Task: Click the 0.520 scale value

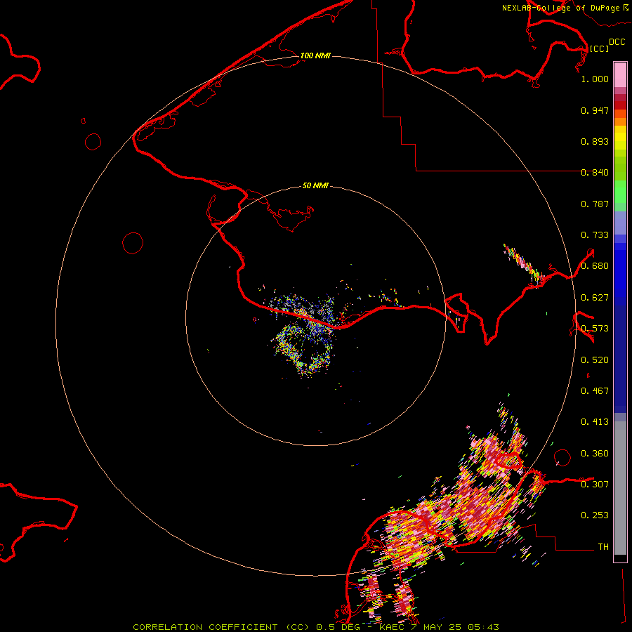Action: pyautogui.click(x=595, y=360)
